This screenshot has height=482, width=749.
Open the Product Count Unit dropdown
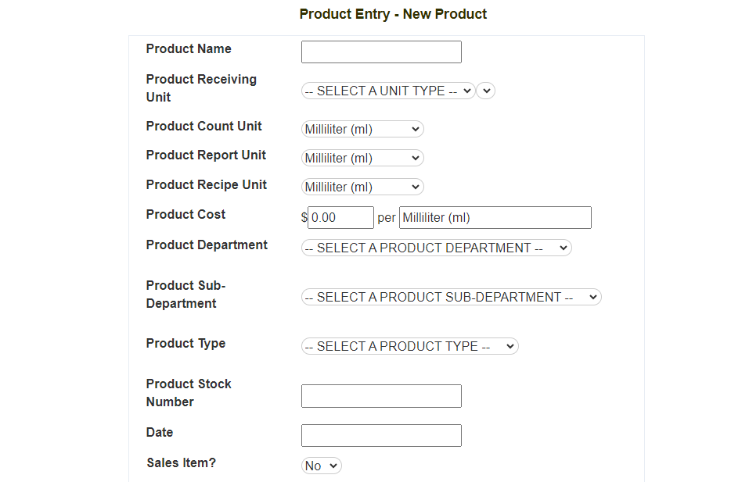362,129
